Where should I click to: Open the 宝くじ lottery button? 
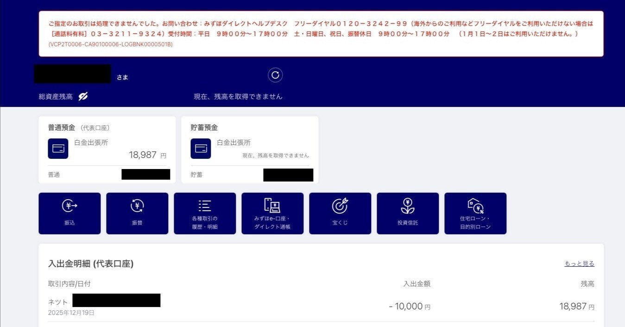click(x=340, y=214)
